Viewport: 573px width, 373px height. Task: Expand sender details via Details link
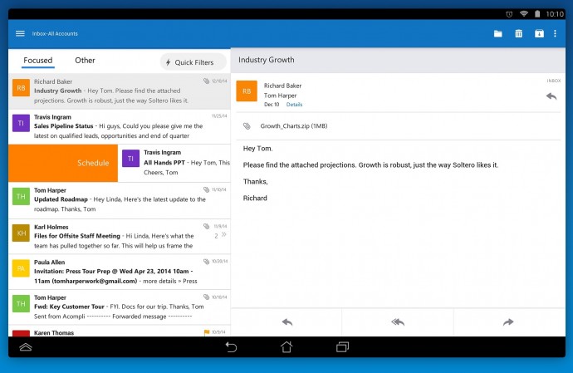coord(294,105)
